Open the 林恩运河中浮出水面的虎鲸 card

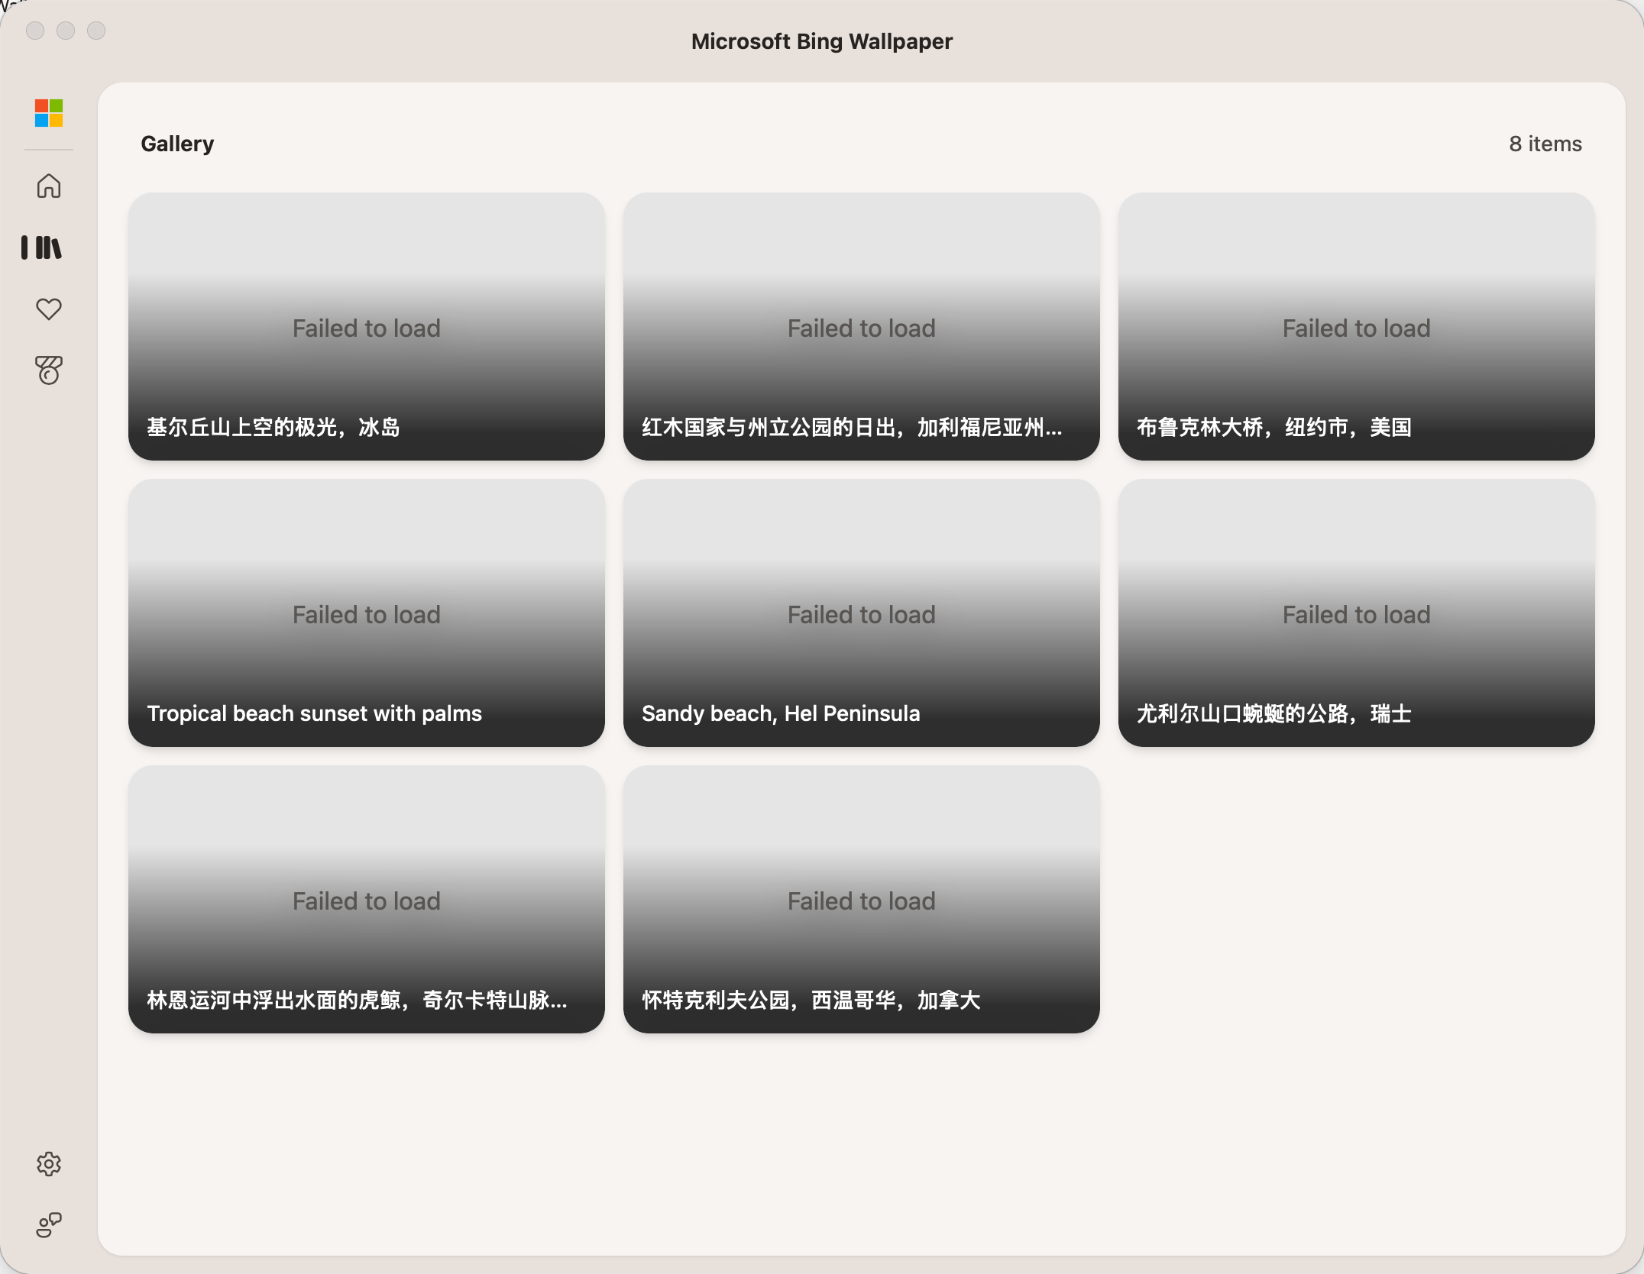pyautogui.click(x=367, y=899)
